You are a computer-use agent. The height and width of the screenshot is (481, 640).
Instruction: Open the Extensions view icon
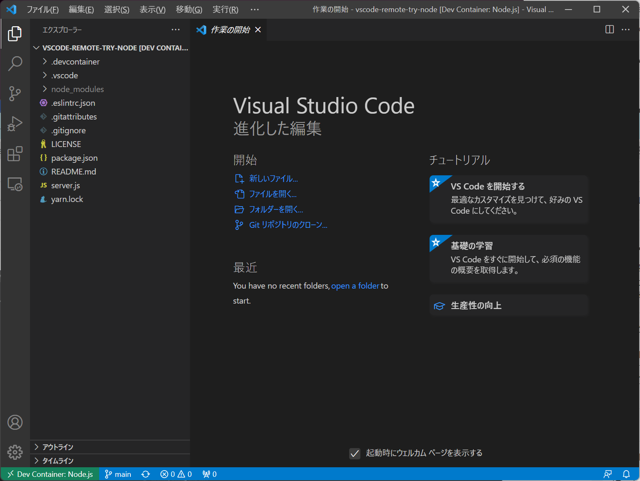tap(15, 154)
